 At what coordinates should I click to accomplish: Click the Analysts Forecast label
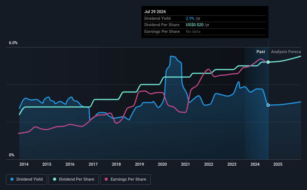coord(286,52)
